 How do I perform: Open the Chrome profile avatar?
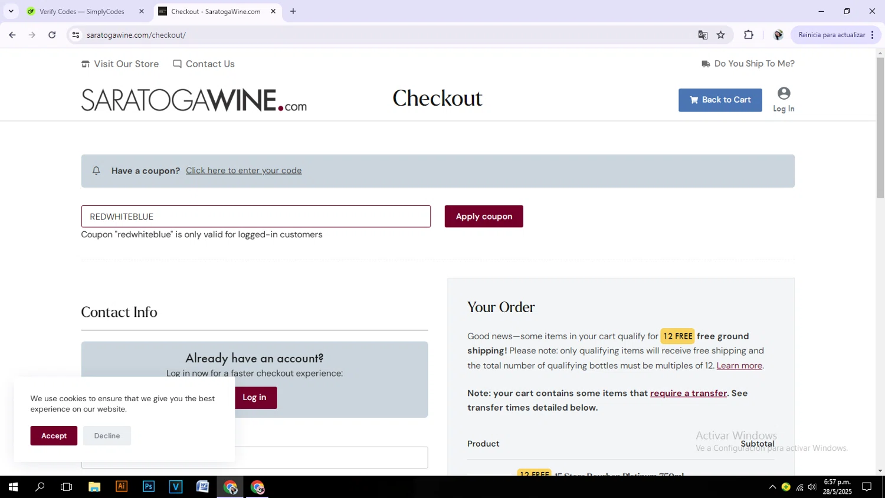(778, 35)
